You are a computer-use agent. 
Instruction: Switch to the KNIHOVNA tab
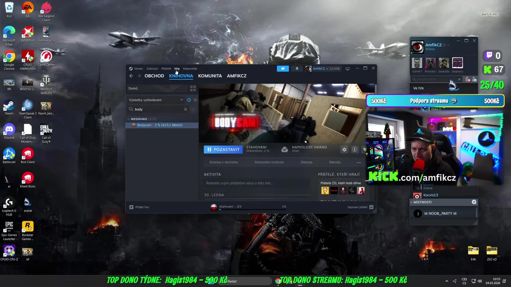tap(181, 76)
